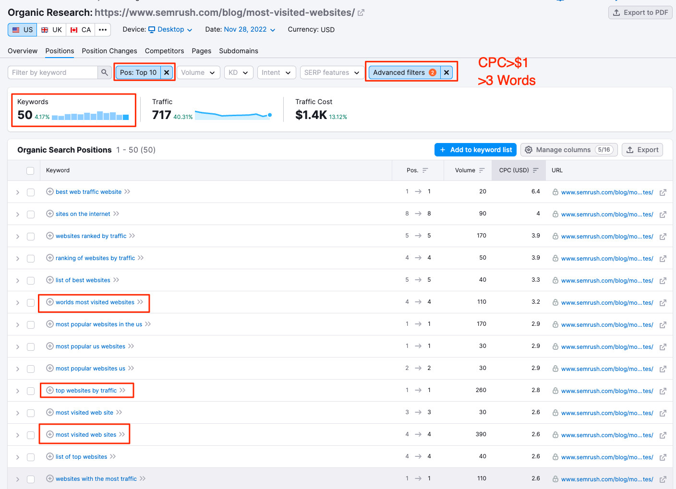The height and width of the screenshot is (489, 676).
Task: Open keyword details arrows for 'most visited web site'
Action: pyautogui.click(x=119, y=412)
